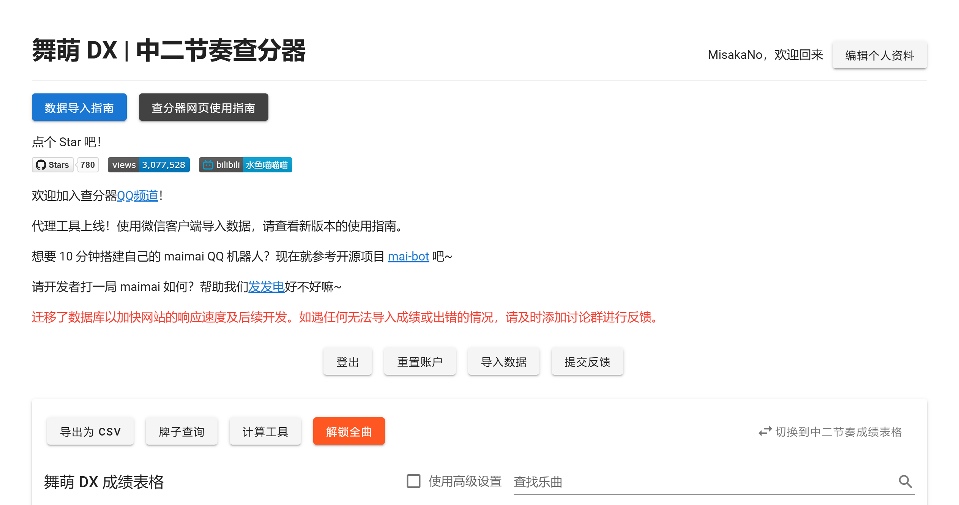
Task: Click the 登出 button
Action: click(x=348, y=361)
